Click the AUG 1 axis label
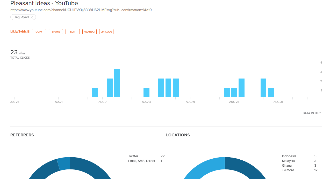This screenshot has height=179, width=330. 59,102
